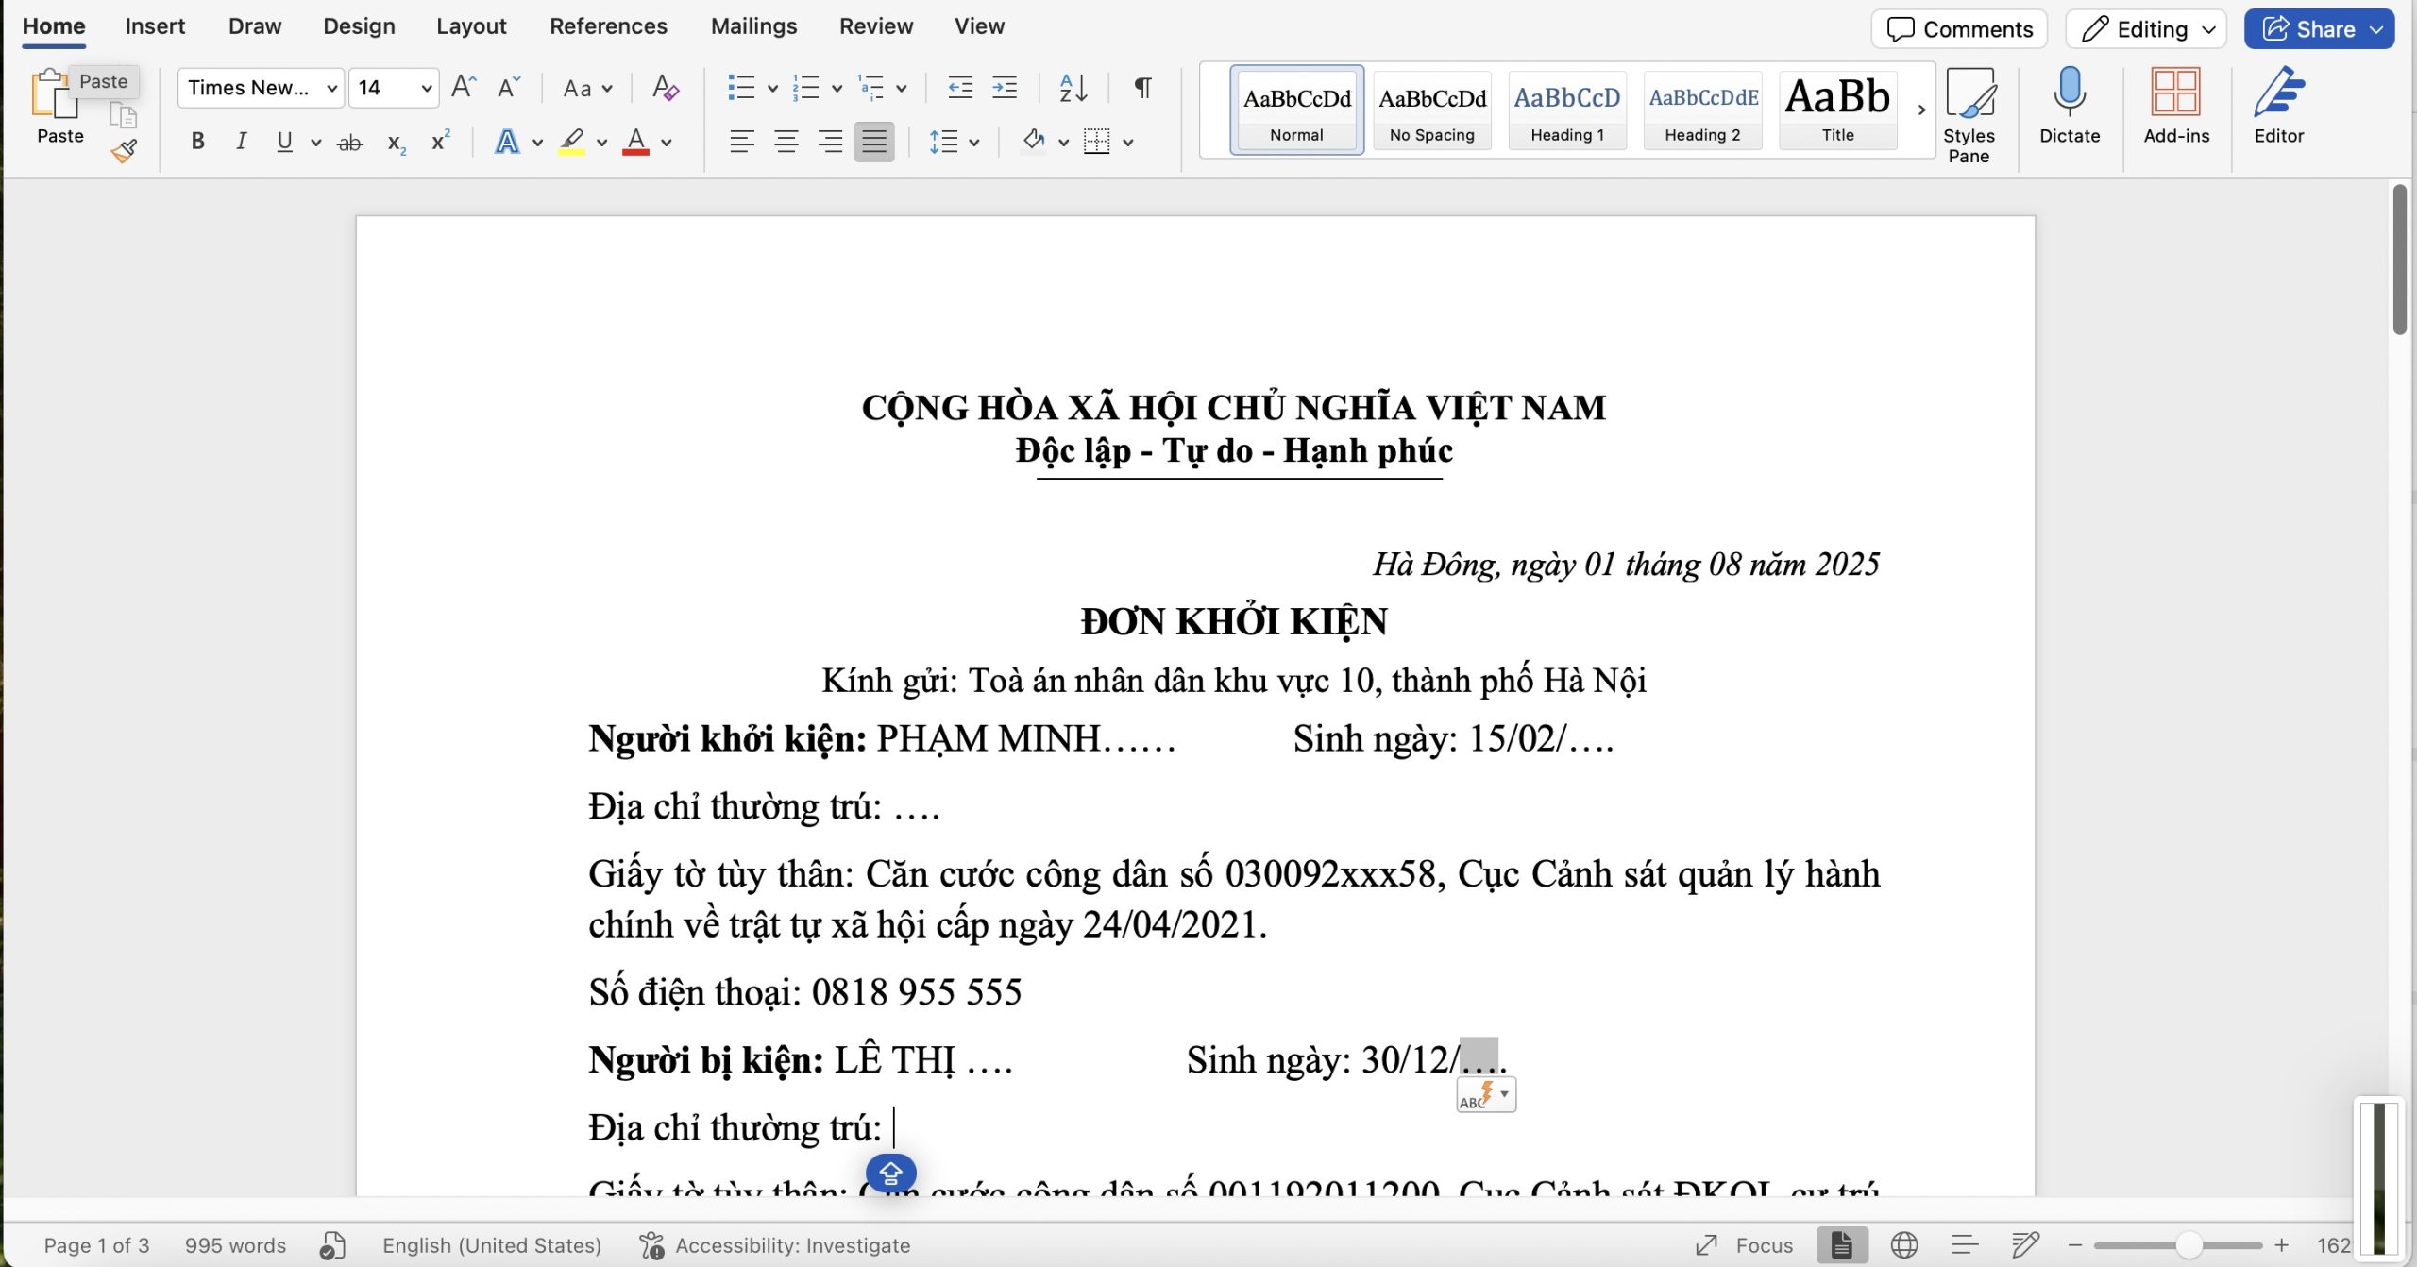Click the Sort A-Z icon
Viewport: 2417px width, 1267px height.
1073,88
